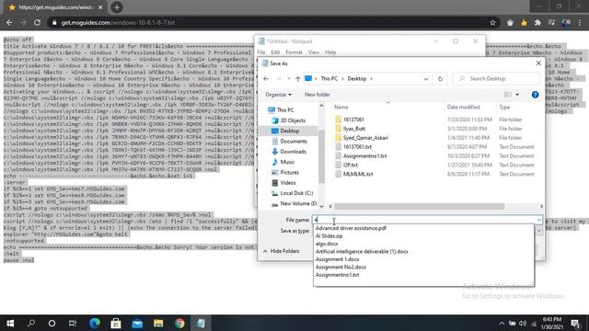Open the Windows Start menu
Viewport: 589px width, 331px height.
(10, 323)
